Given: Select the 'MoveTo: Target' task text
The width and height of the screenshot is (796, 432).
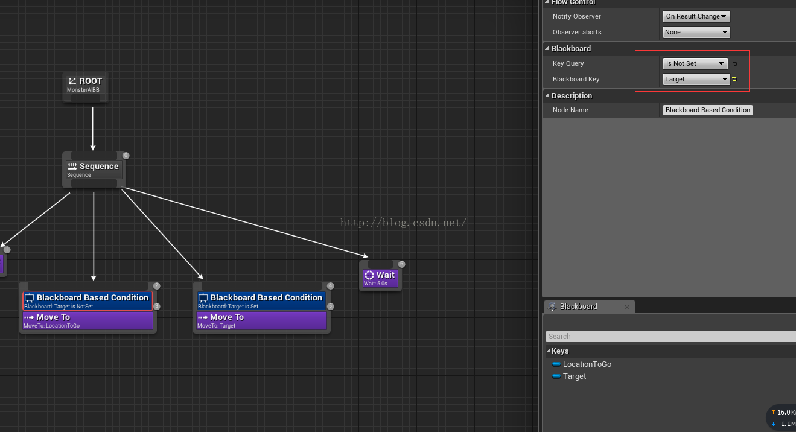Looking at the screenshot, I should pyautogui.click(x=217, y=326).
